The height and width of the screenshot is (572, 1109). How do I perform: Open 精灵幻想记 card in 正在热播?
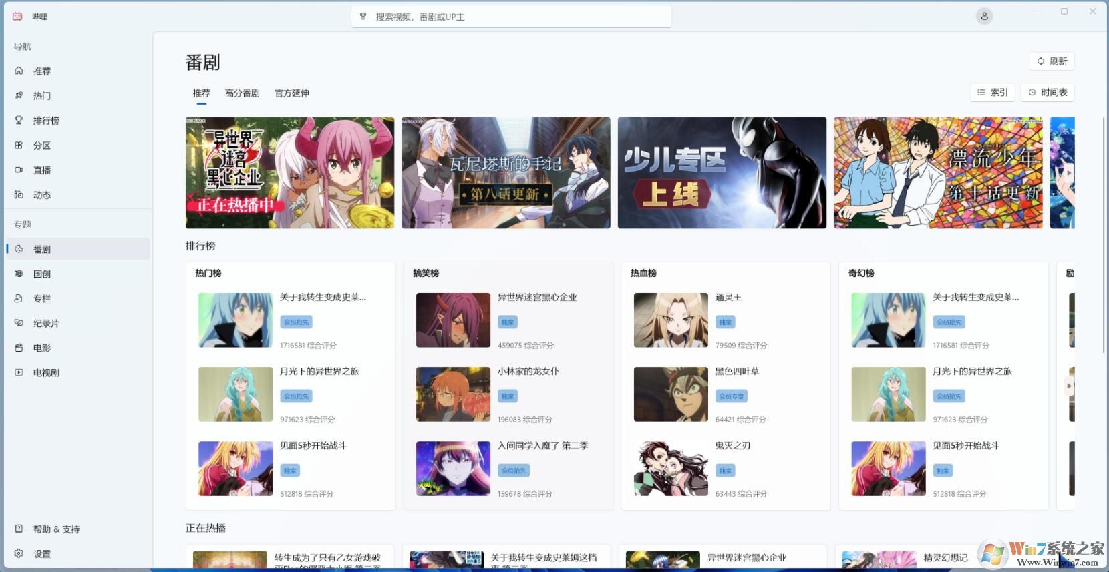click(x=939, y=557)
